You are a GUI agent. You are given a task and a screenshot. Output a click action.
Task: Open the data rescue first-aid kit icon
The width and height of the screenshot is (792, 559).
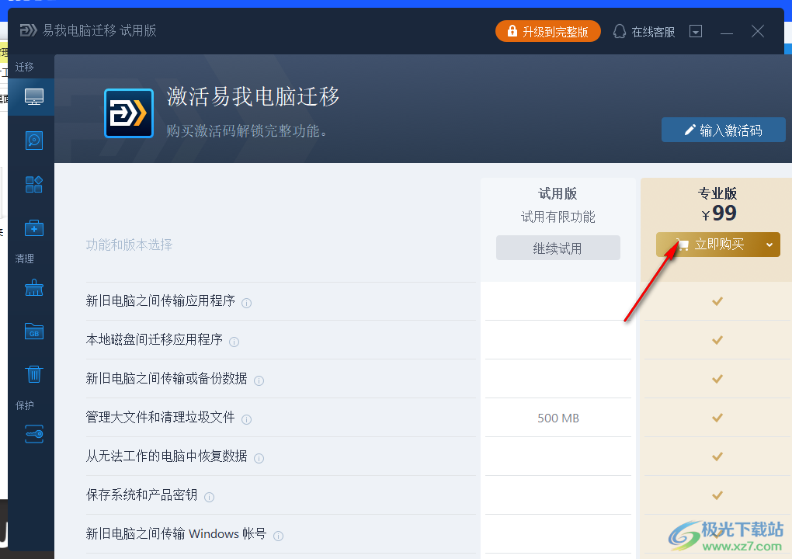[x=33, y=228]
